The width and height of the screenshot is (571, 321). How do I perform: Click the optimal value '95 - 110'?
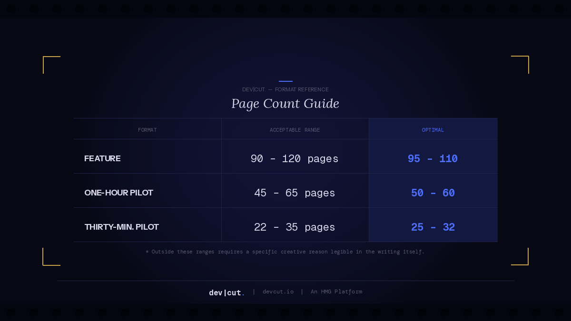click(x=433, y=158)
